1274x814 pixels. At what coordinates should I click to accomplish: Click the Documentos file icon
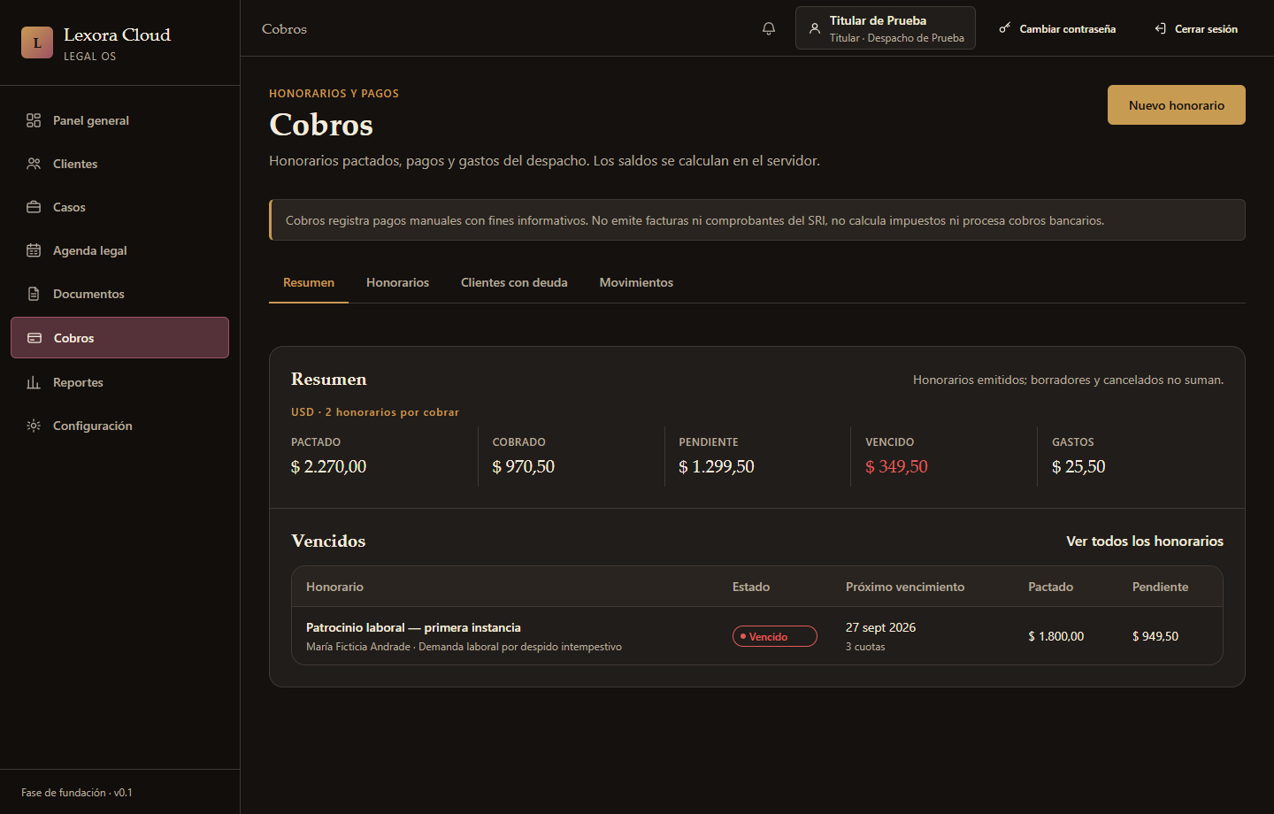(x=34, y=294)
